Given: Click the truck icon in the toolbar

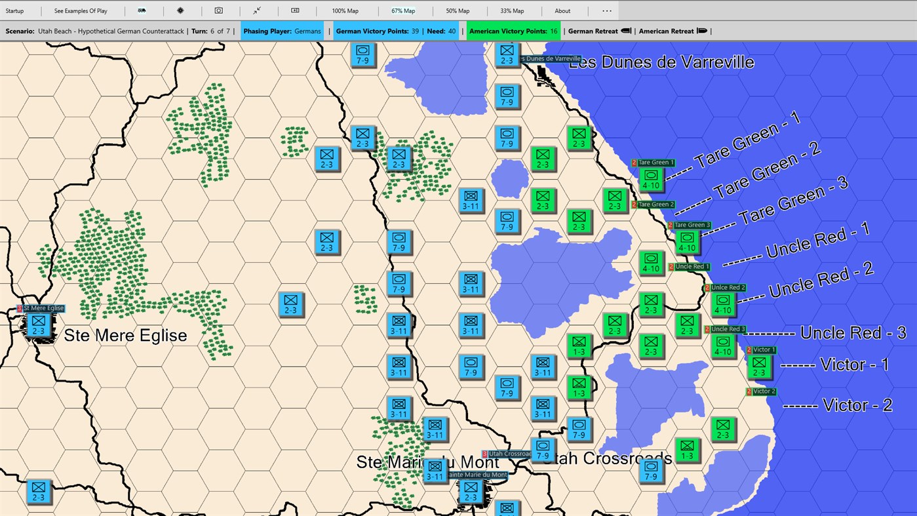Looking at the screenshot, I should [142, 10].
